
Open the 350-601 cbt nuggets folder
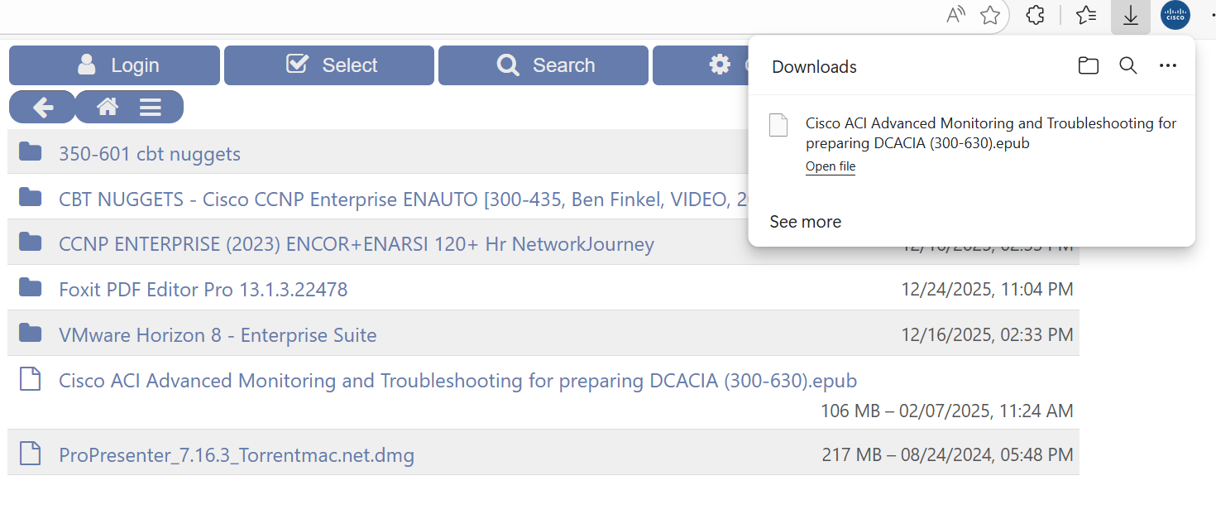(150, 154)
